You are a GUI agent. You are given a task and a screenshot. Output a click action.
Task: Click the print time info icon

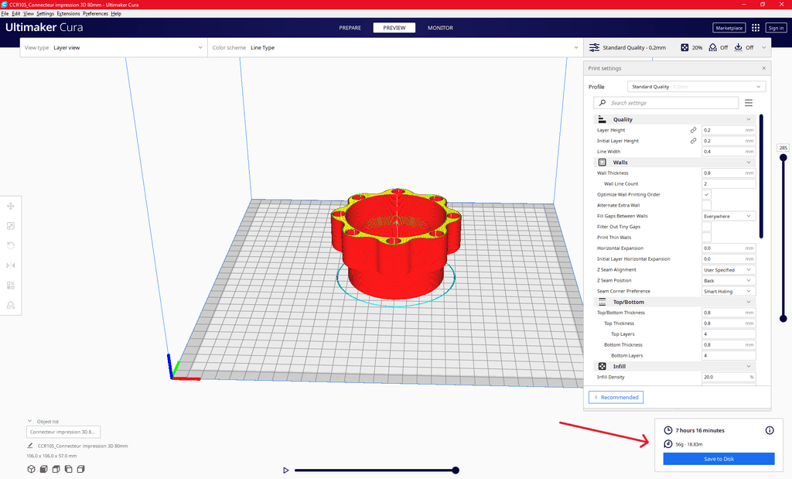[x=769, y=430]
